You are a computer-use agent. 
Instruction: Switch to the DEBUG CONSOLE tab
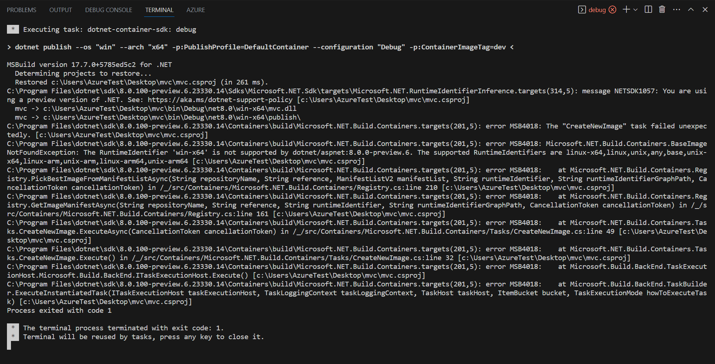[x=108, y=10]
